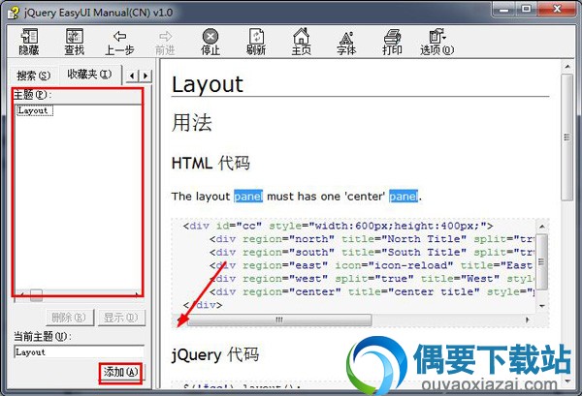Refresh the page with 刷新
582x396 pixels.
pos(256,42)
